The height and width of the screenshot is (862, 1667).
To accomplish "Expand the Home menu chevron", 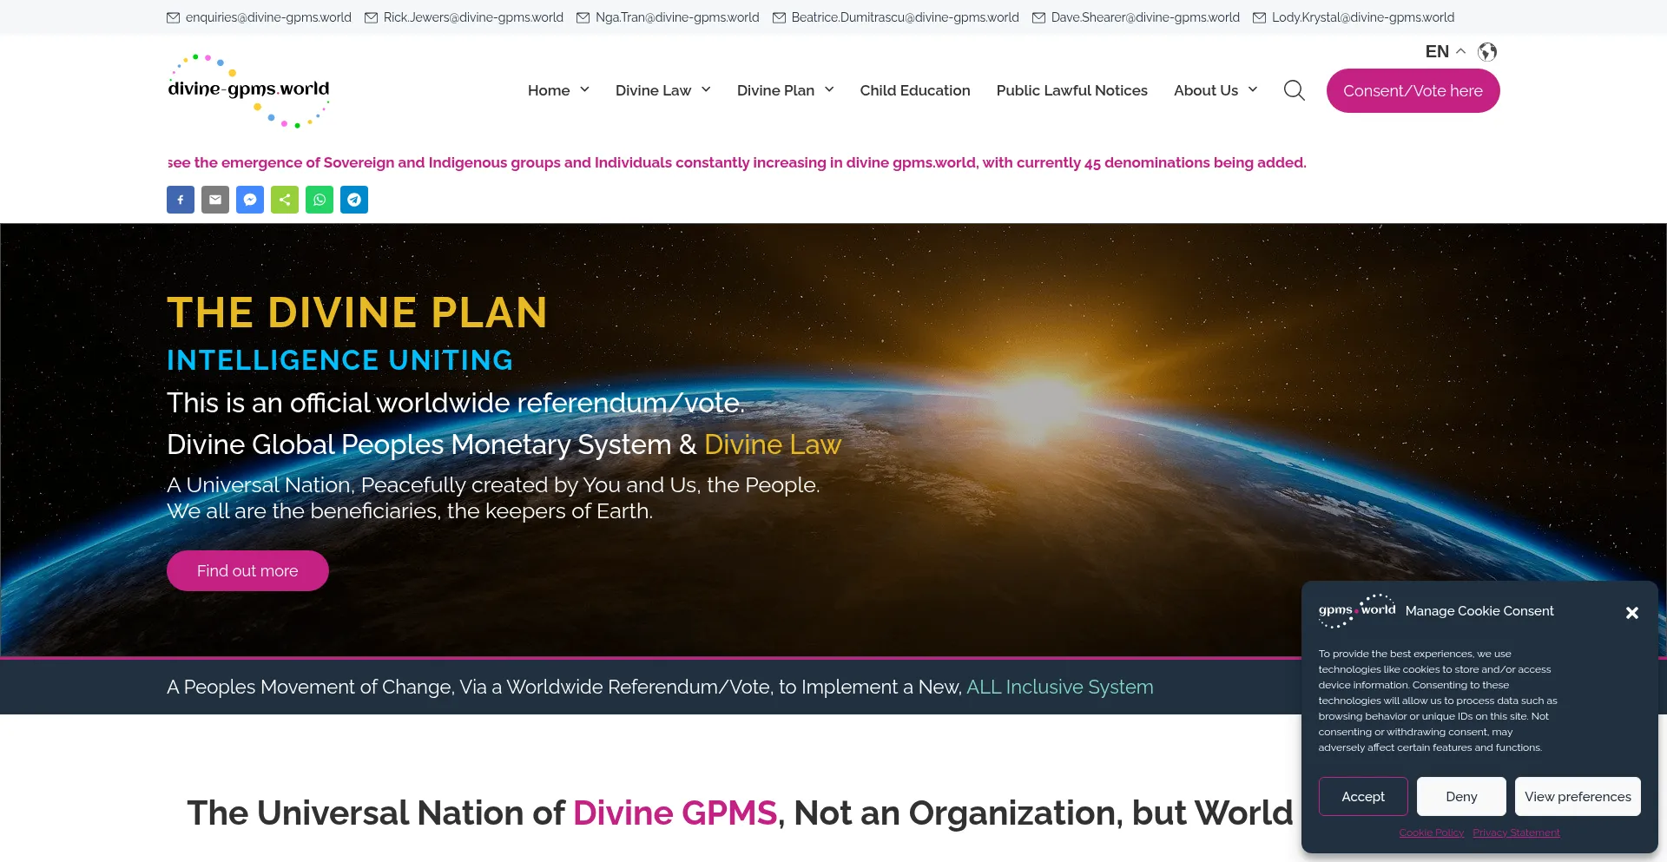I will pos(584,89).
